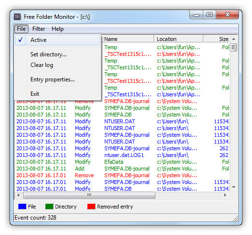
Task: Close the Free Folder Monitor window
Action: pyautogui.click(x=227, y=15)
